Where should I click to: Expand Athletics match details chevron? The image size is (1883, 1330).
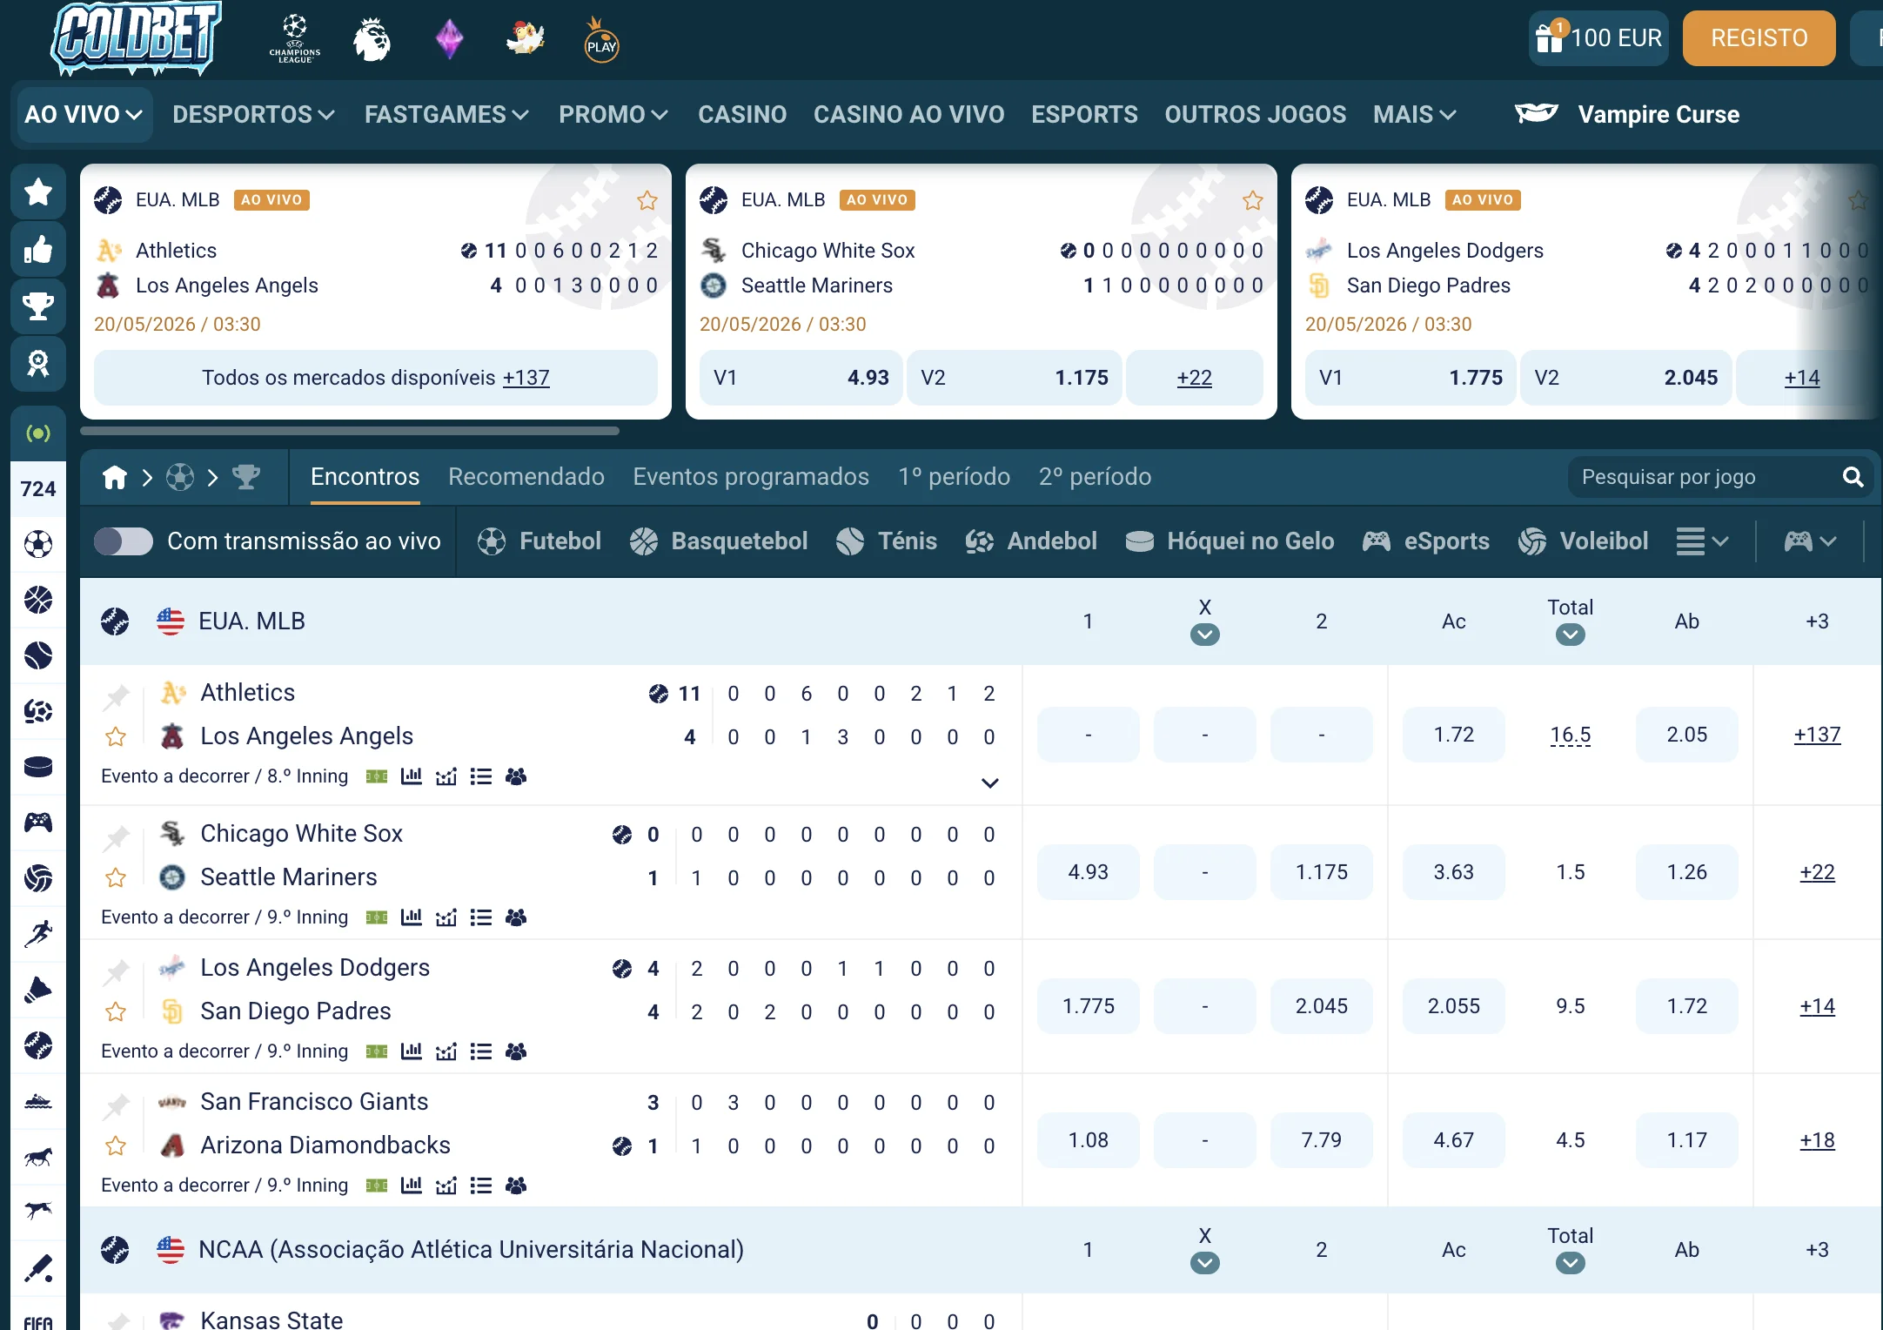989,783
